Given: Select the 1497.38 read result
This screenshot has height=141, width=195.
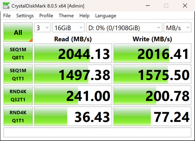Looking at the screenshot, I should point(73,74).
